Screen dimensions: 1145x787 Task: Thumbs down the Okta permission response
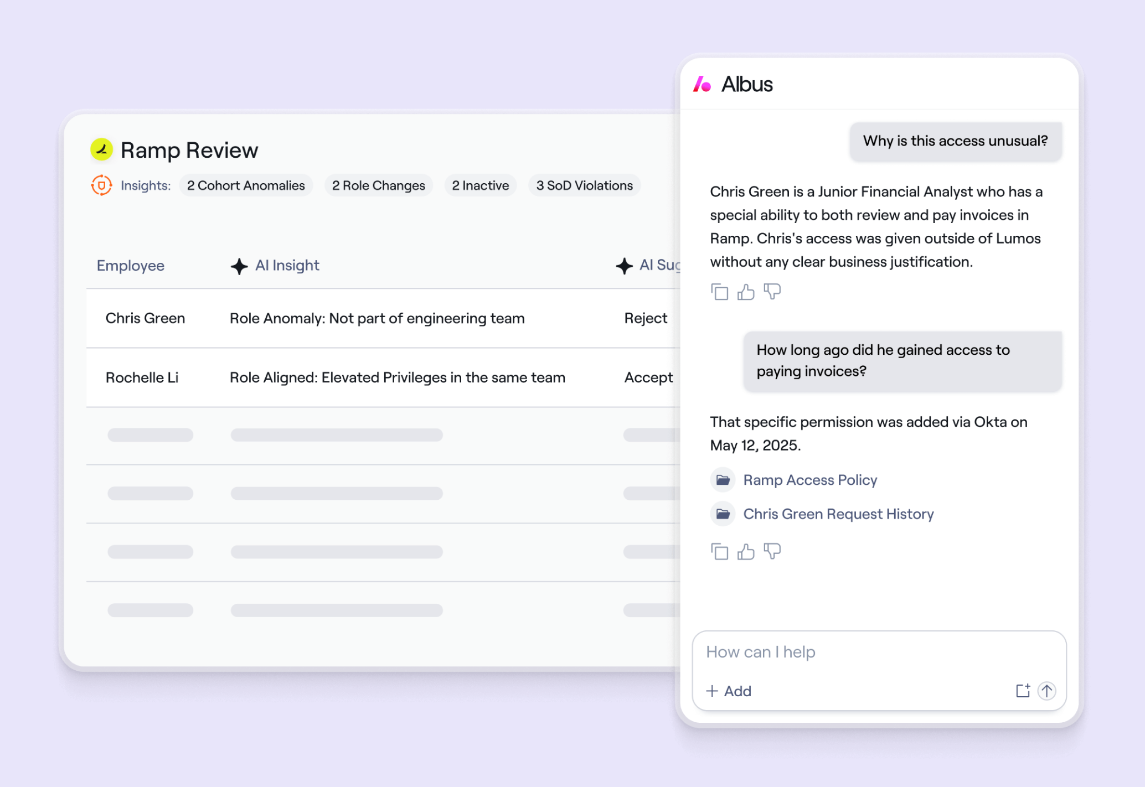[772, 551]
